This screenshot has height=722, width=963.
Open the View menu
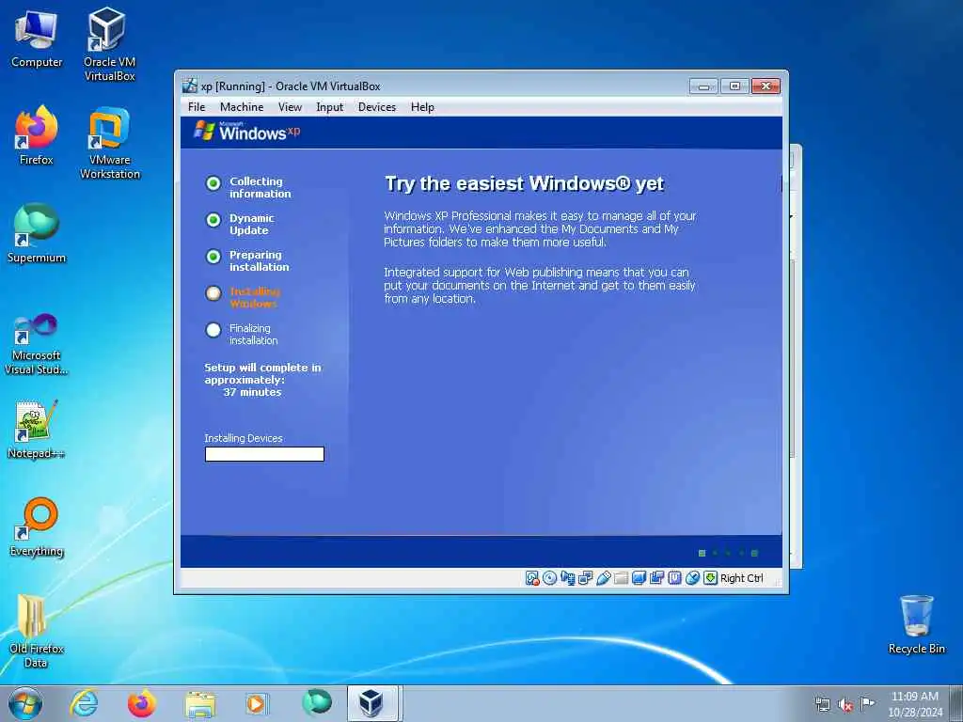290,107
